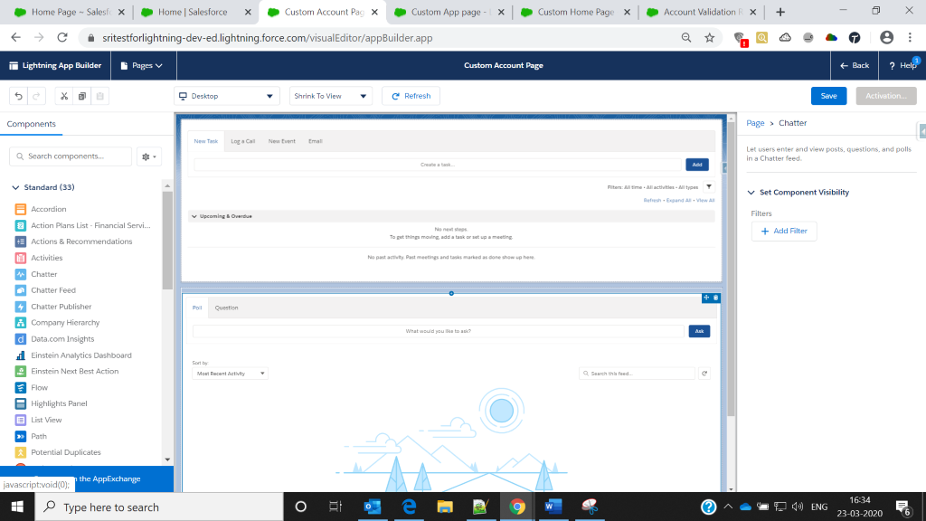The image size is (926, 521).
Task: Click the Copy icon in toolbar
Action: coord(81,96)
